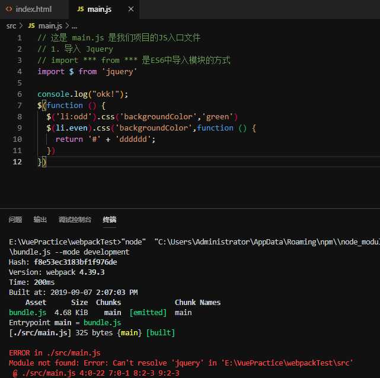This screenshot has width=380, height=378.
Task: Click 'Version: webpack 4.39.3' terminal line
Action: point(57,272)
